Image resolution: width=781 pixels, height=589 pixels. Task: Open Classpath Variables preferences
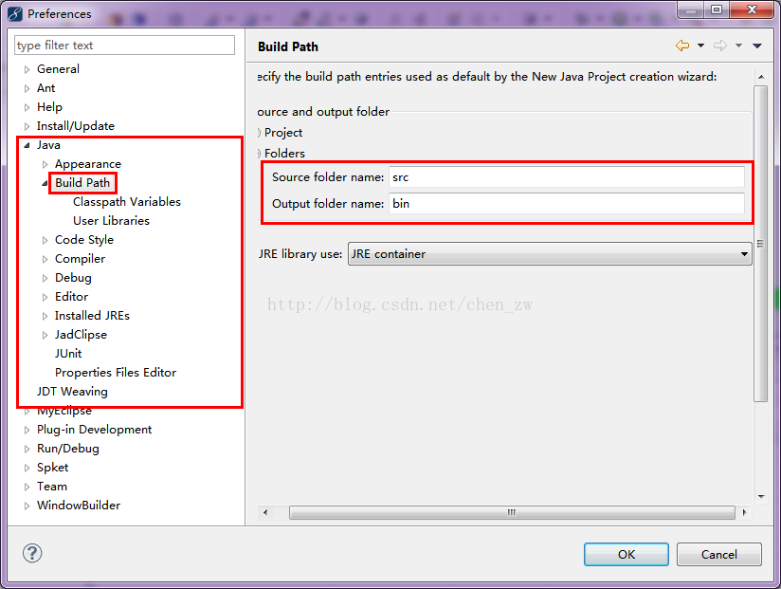(126, 201)
